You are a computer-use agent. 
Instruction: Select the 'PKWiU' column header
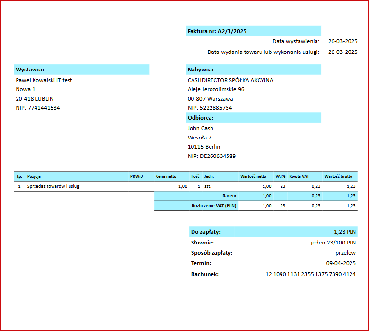pos(137,176)
